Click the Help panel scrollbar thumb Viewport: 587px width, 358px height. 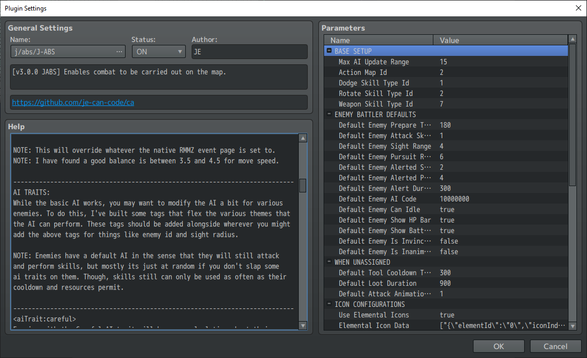coord(303,186)
